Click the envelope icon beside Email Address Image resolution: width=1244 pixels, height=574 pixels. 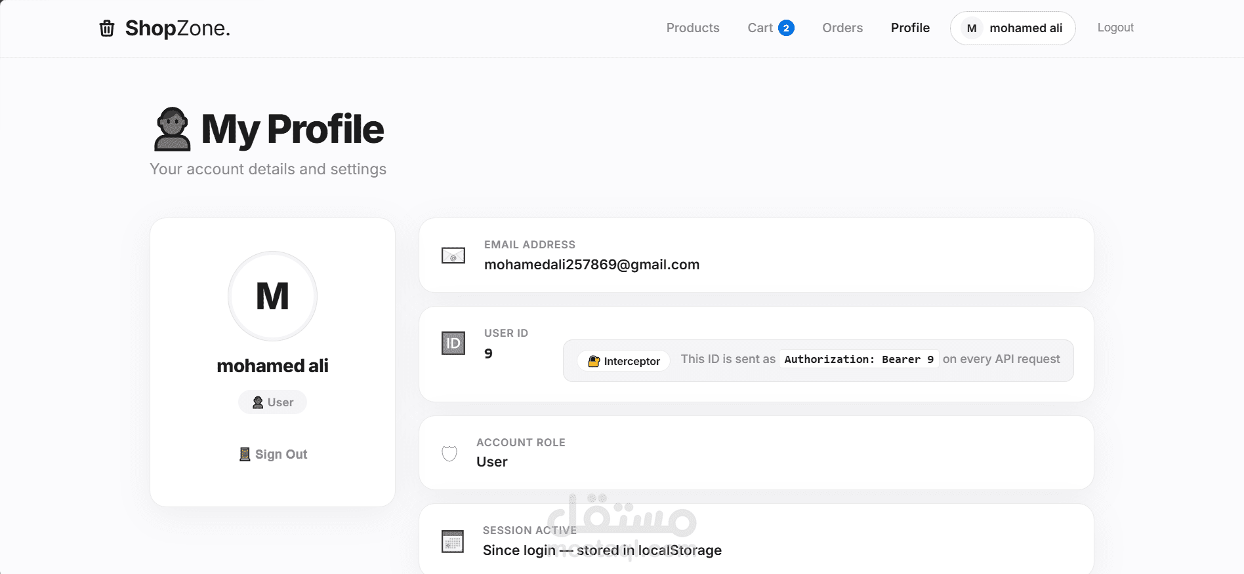click(x=453, y=256)
